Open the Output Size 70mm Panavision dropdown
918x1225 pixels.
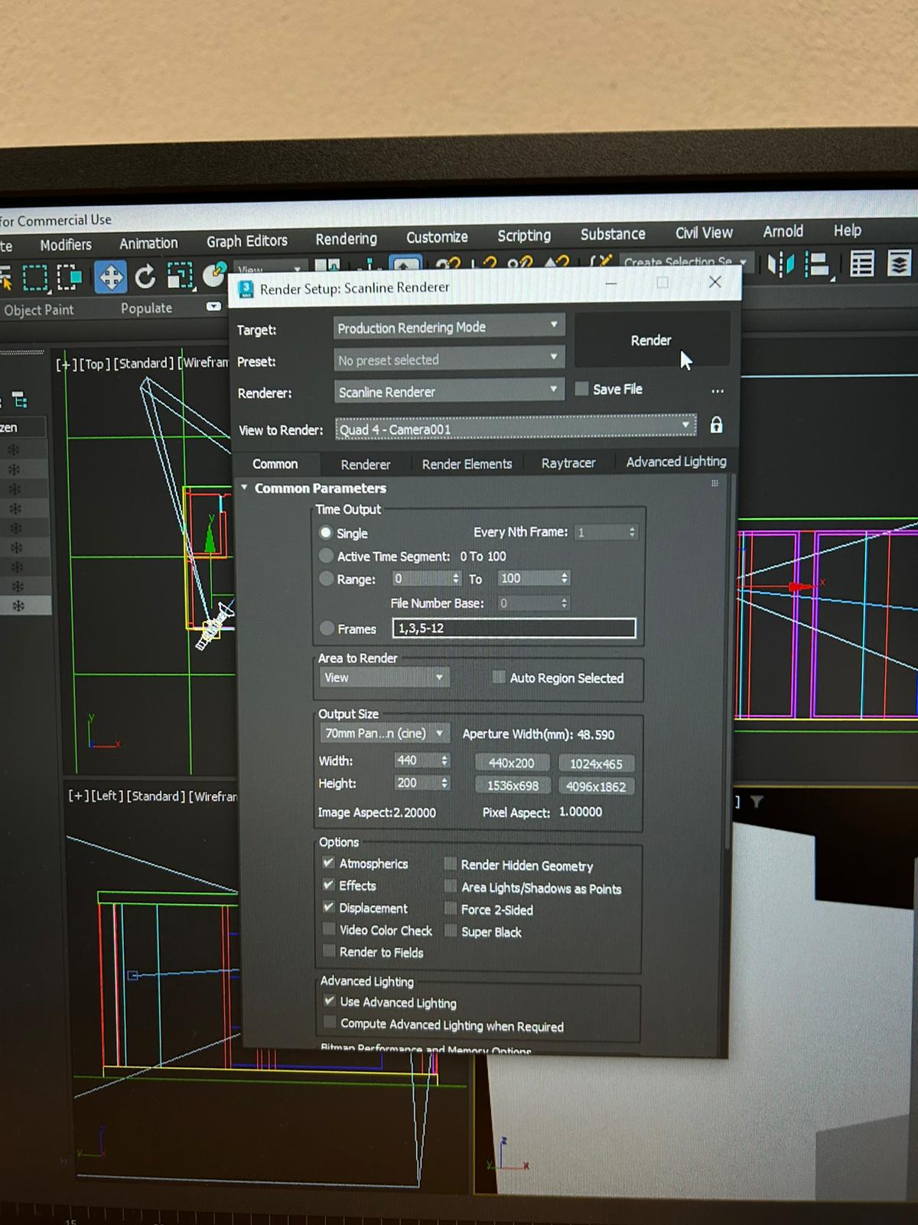[385, 733]
